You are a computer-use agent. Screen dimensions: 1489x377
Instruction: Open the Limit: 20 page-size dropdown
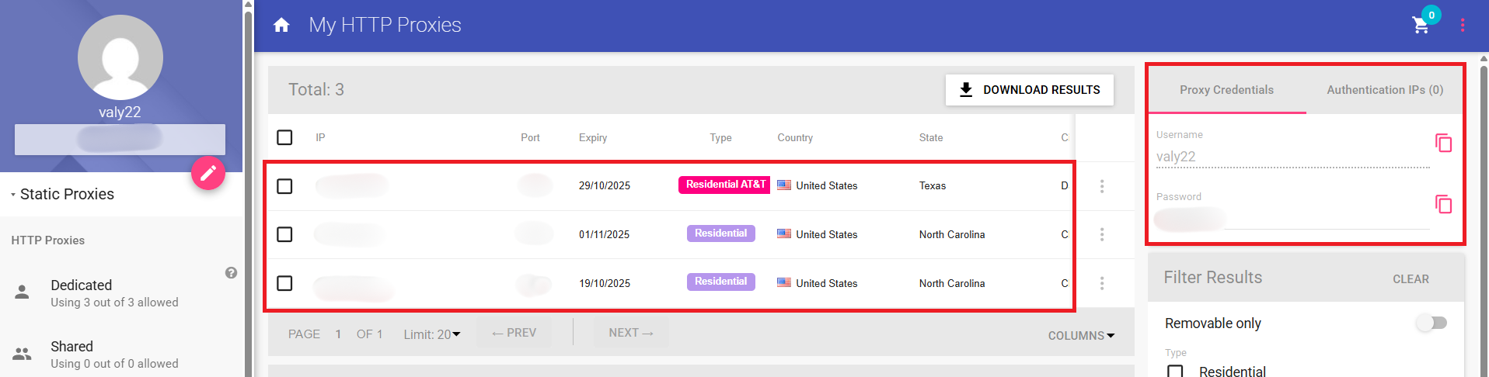click(x=432, y=334)
